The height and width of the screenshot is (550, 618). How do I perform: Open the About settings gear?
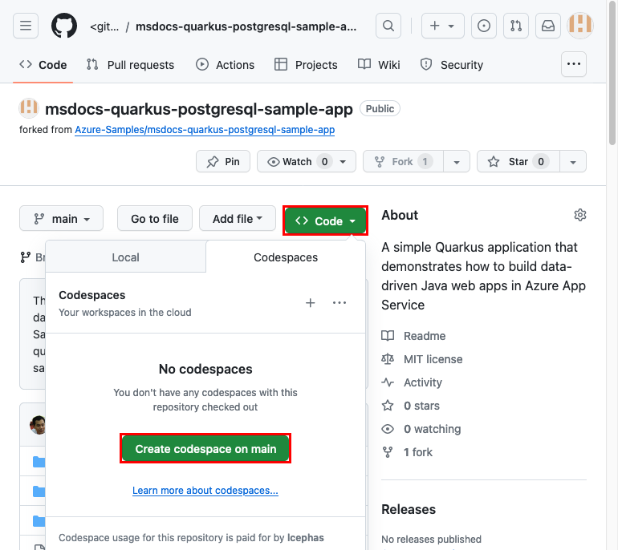[x=580, y=215]
